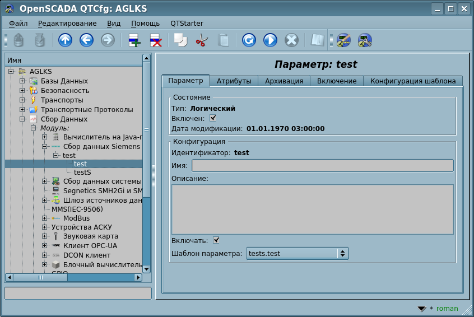474x317 pixels.
Task: Select the 'testS' tree item
Action: [82, 173]
